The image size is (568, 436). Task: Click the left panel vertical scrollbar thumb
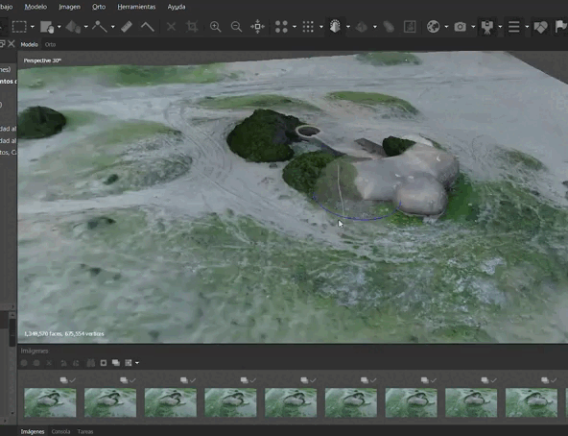[x=12, y=332]
